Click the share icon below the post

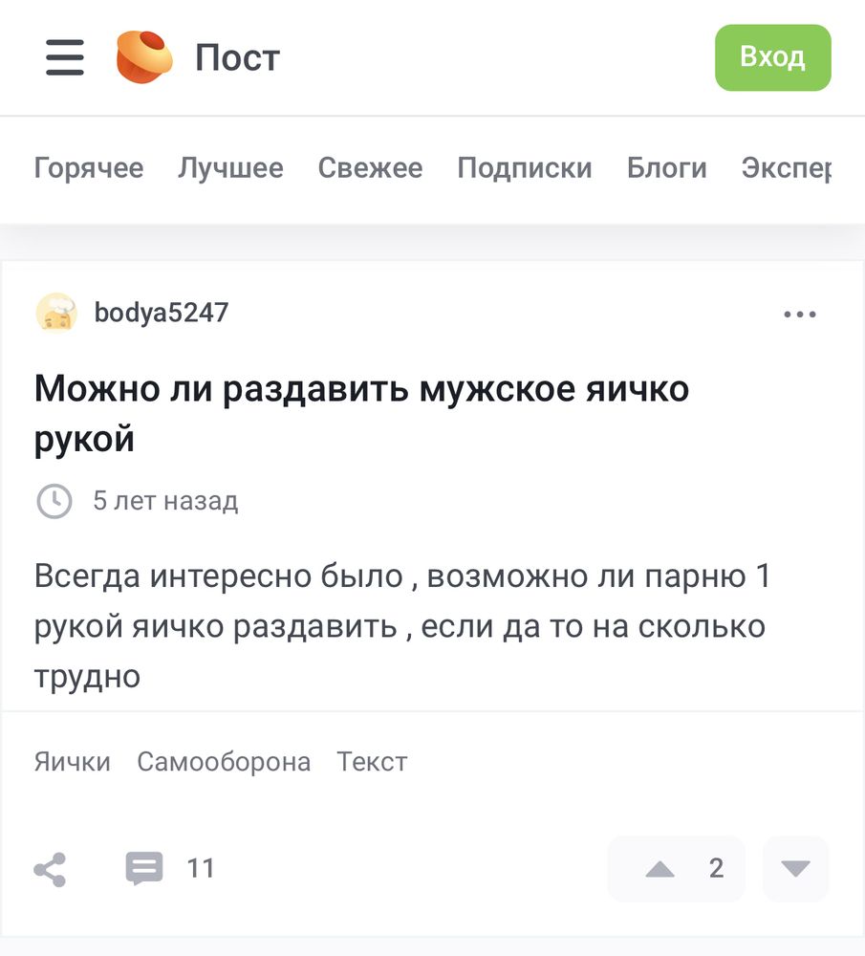click(50, 869)
